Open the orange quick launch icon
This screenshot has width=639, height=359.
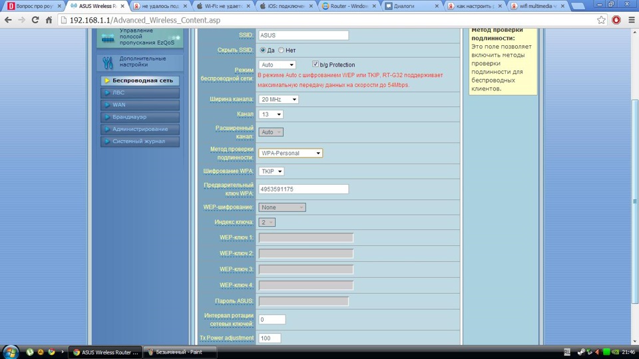click(41, 352)
